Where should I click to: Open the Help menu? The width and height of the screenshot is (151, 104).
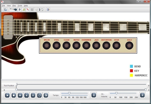click(x=26, y=6)
